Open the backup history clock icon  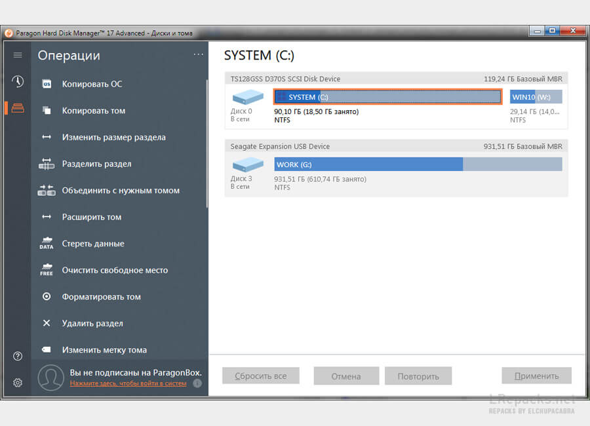[x=18, y=81]
